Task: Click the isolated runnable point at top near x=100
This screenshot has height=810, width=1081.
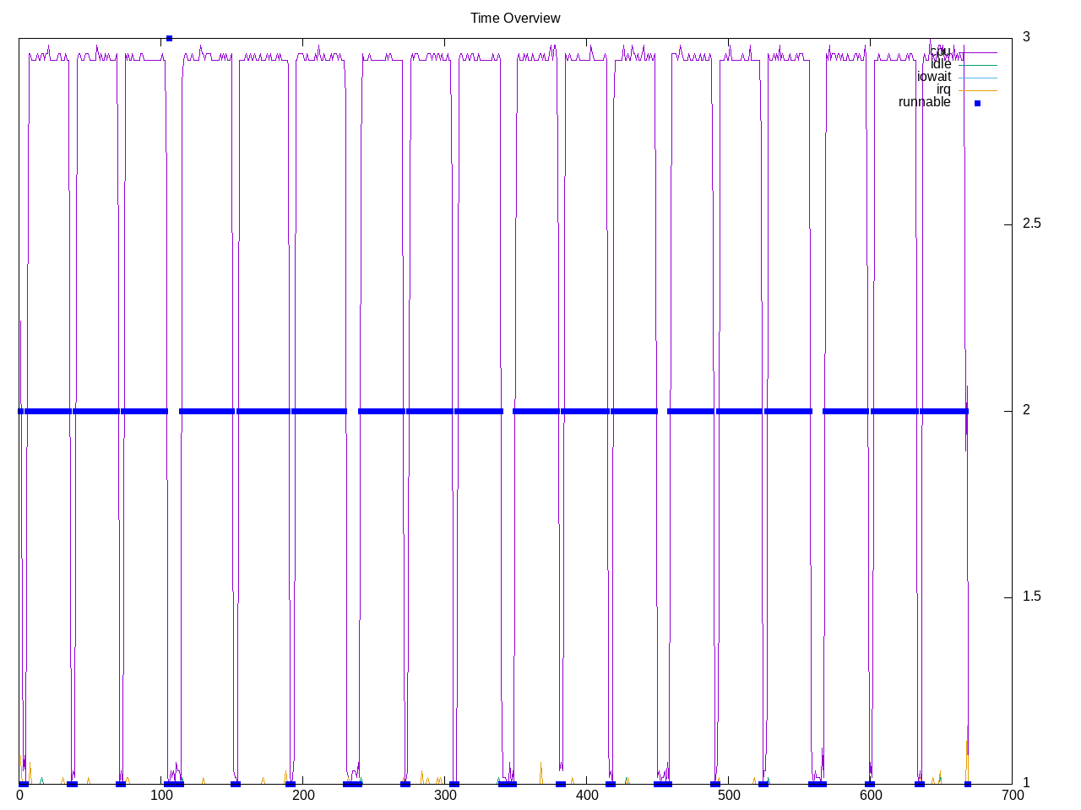Action: (169, 38)
